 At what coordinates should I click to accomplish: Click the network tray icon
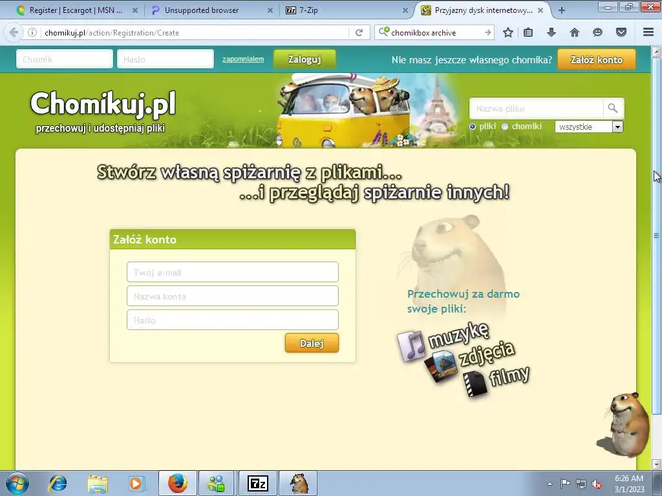tap(581, 484)
